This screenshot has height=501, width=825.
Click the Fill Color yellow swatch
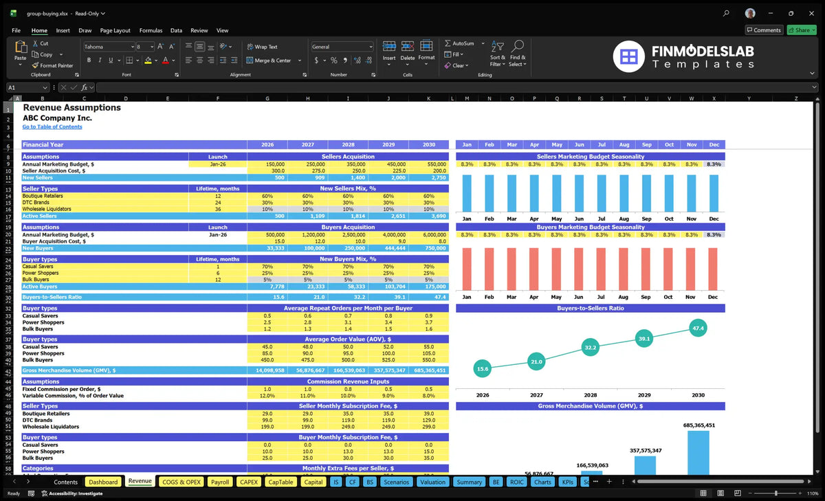pos(147,60)
